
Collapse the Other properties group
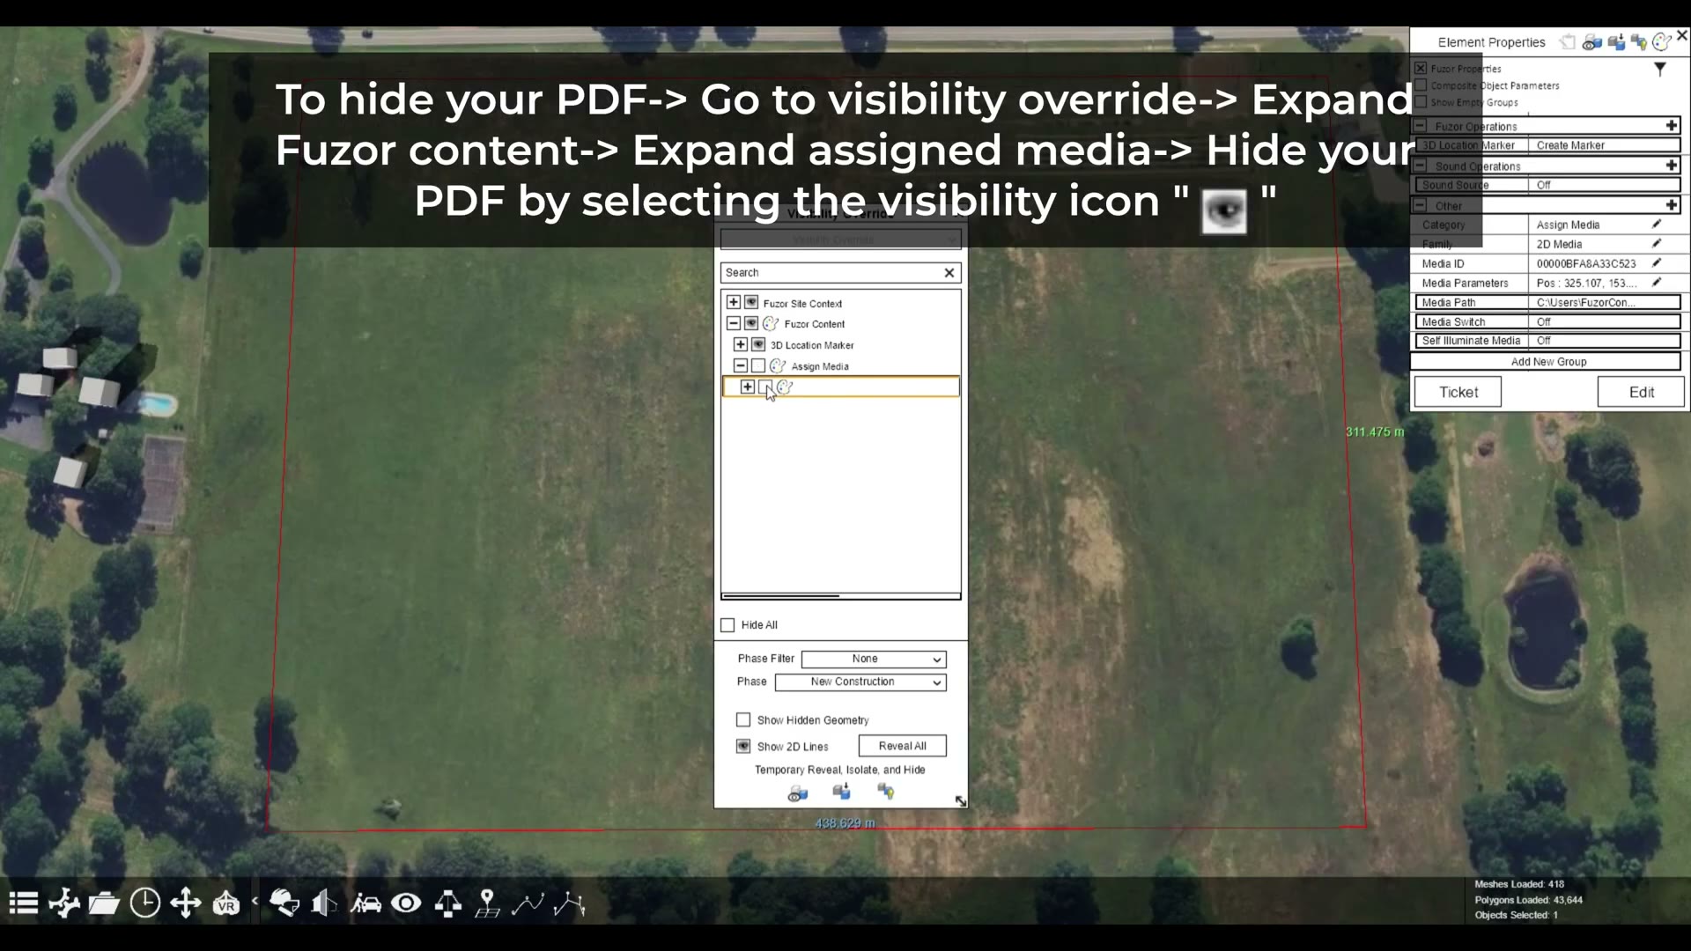point(1420,205)
